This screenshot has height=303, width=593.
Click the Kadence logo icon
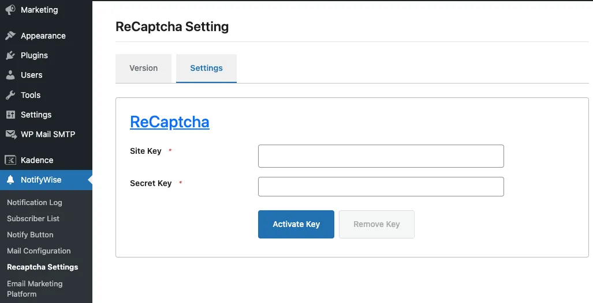[x=10, y=160]
